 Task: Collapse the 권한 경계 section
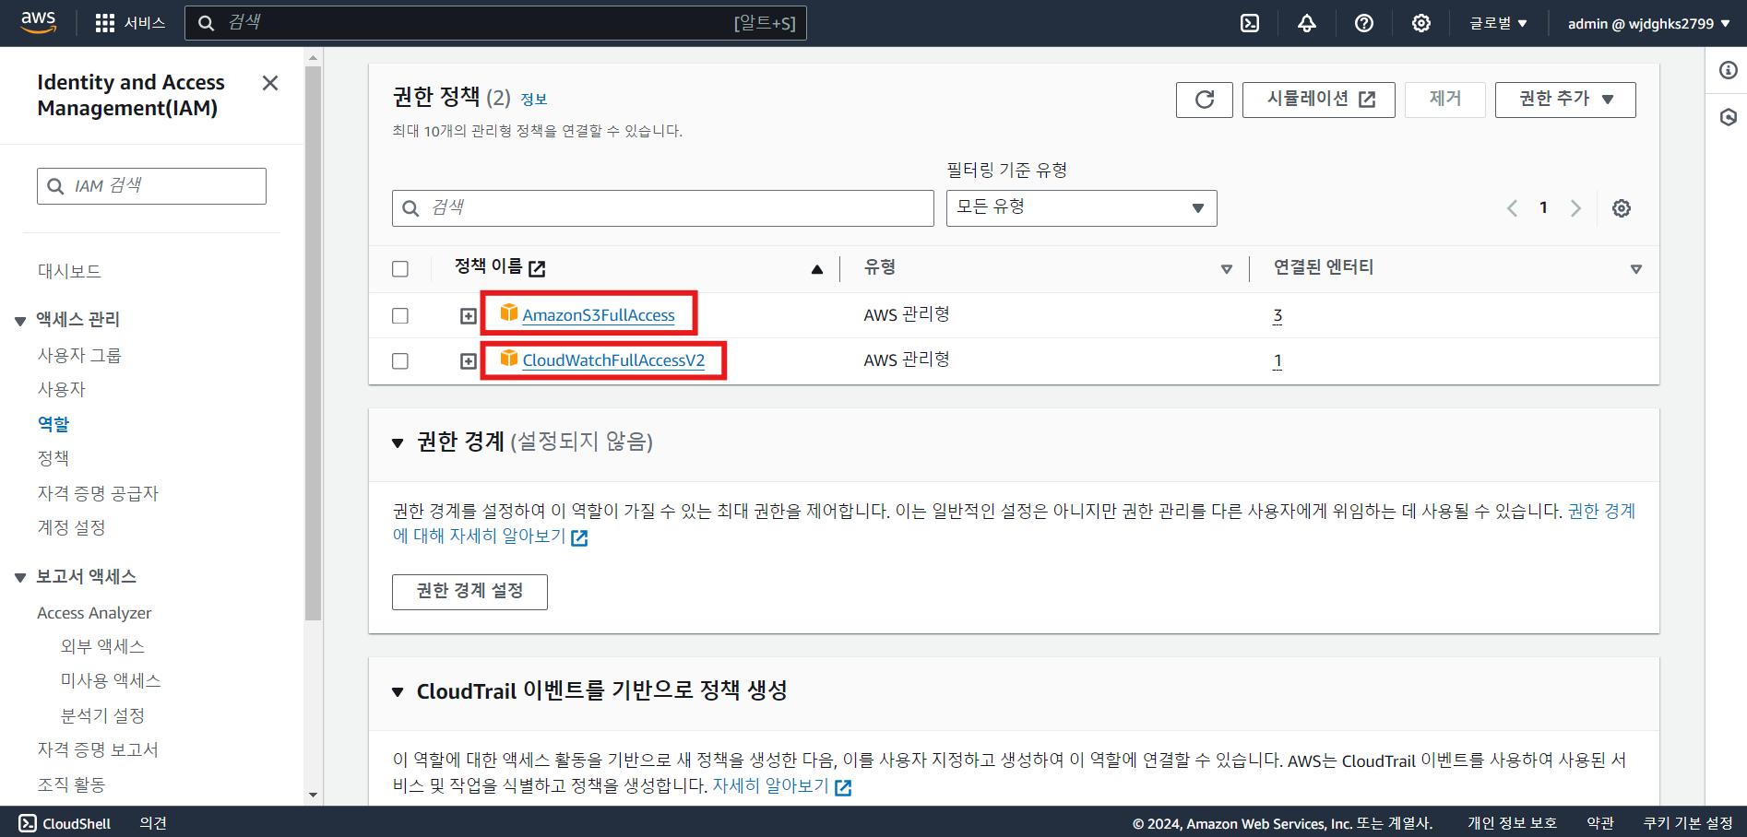click(x=398, y=443)
